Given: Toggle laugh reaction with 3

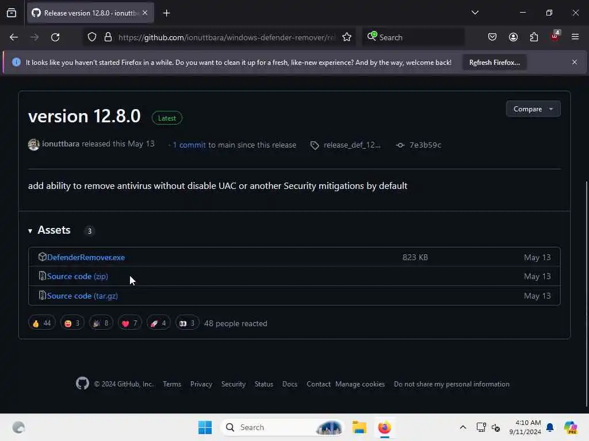Looking at the screenshot, I should [72, 323].
